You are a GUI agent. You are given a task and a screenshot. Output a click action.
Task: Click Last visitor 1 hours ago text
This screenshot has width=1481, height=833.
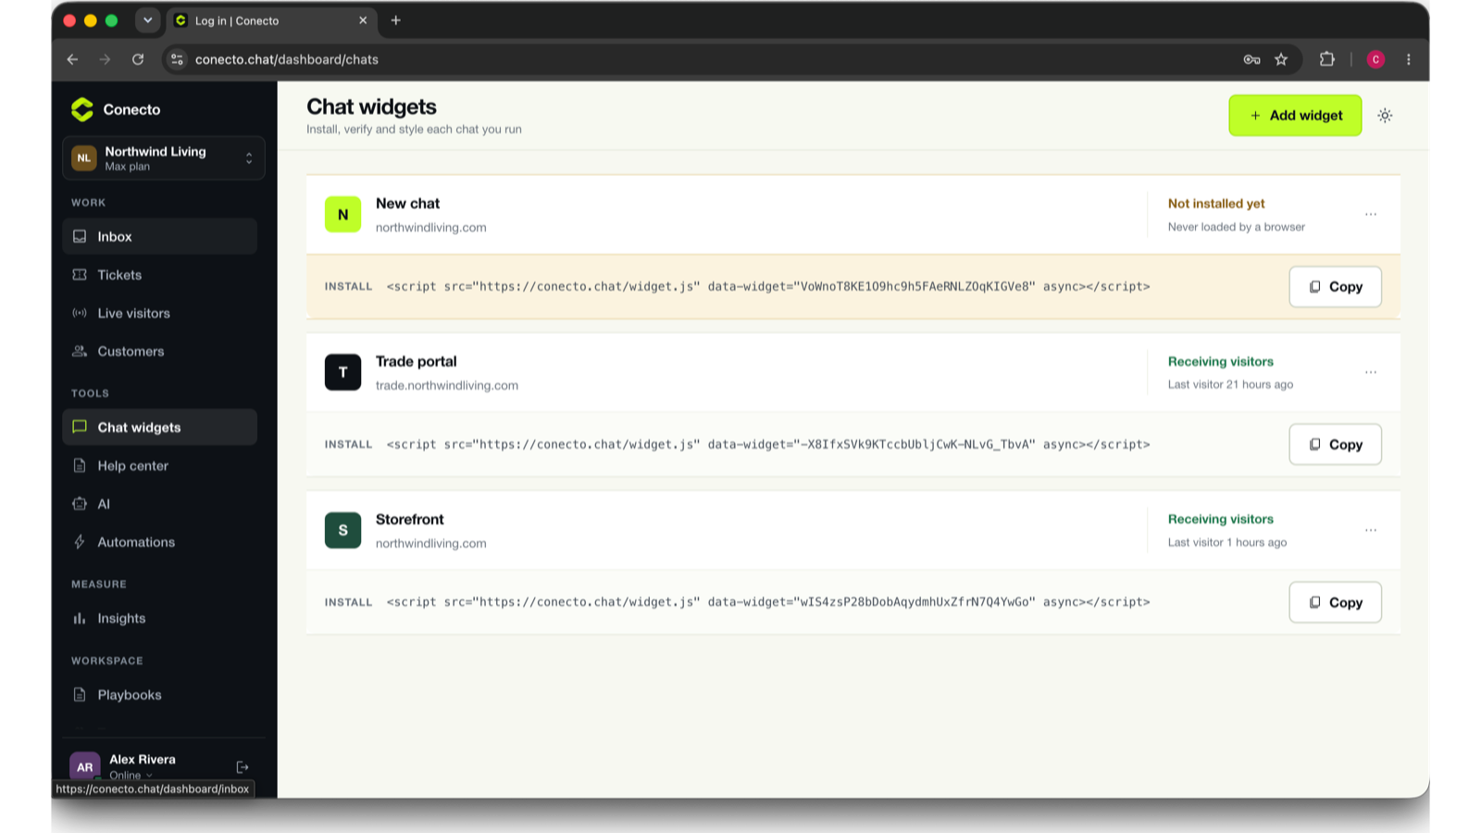(1227, 542)
